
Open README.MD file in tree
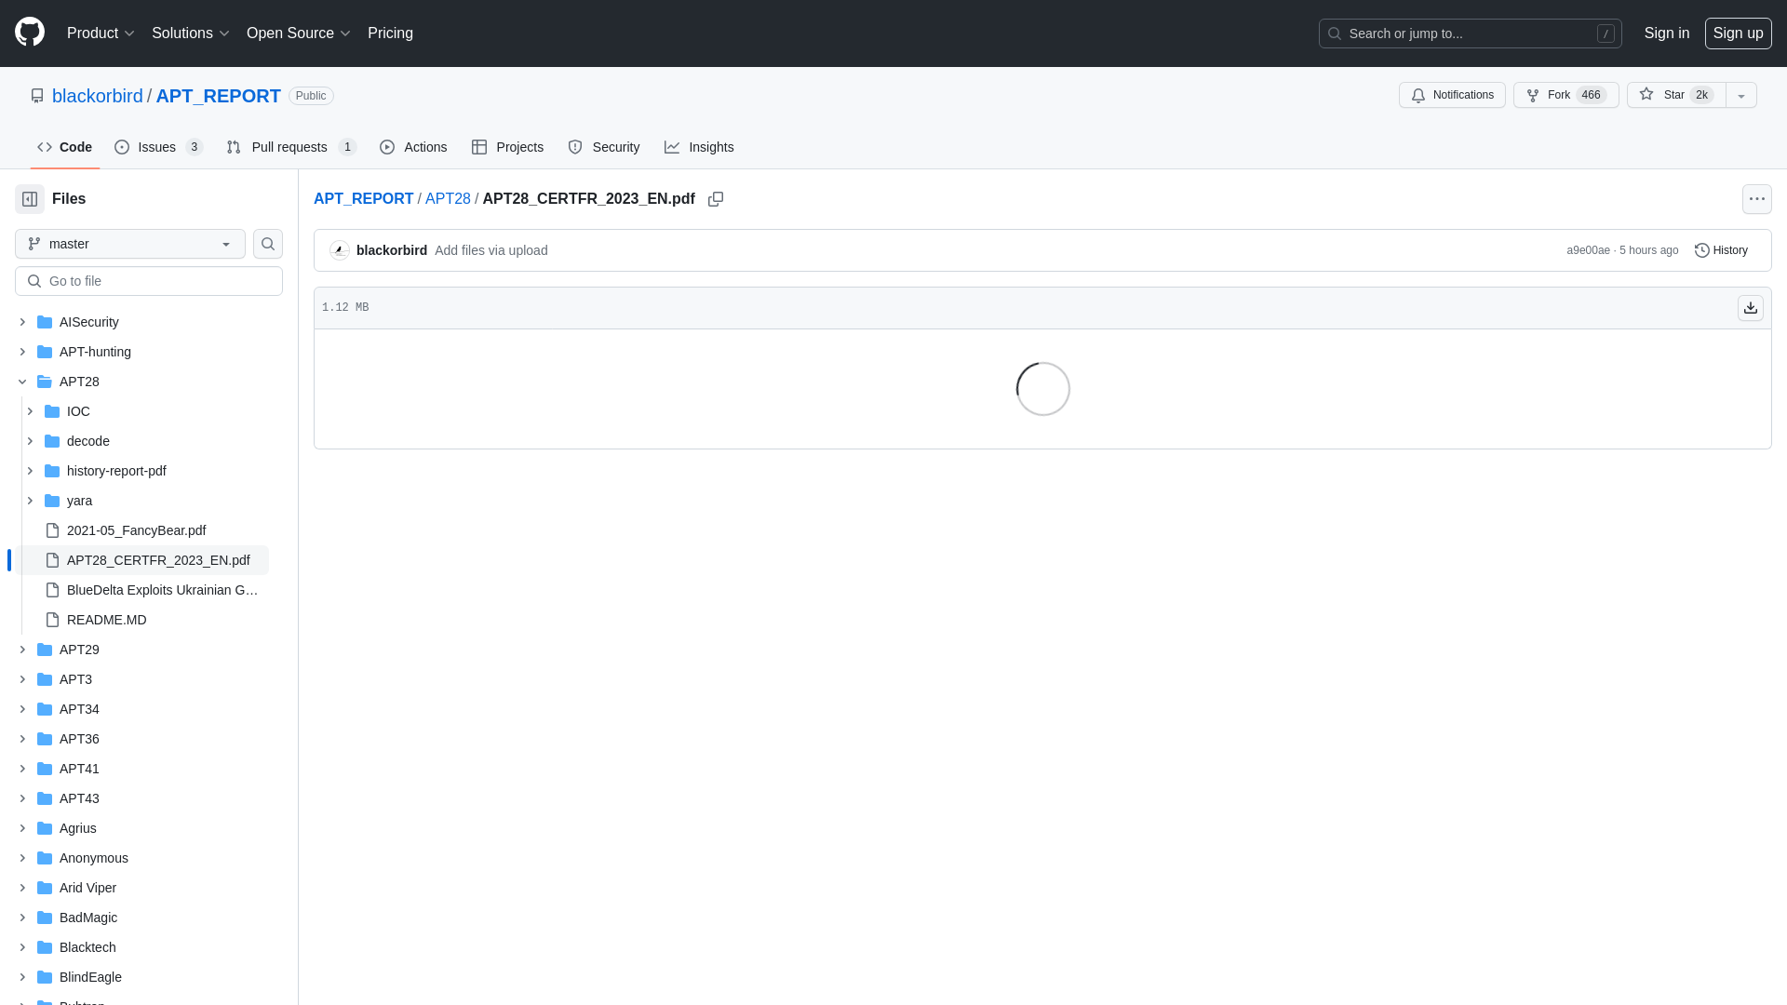[106, 620]
